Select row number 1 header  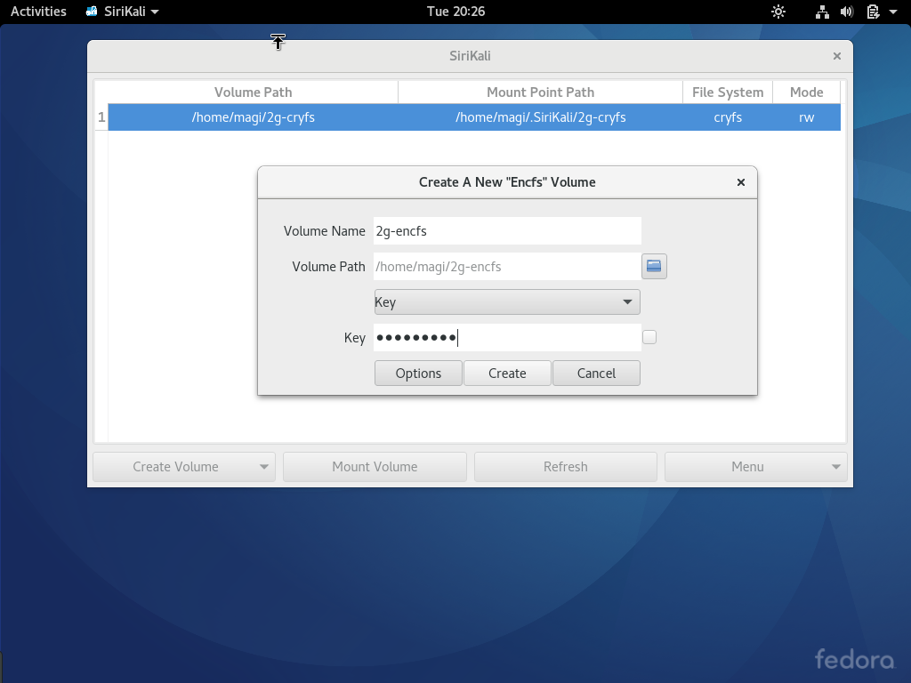(x=101, y=117)
